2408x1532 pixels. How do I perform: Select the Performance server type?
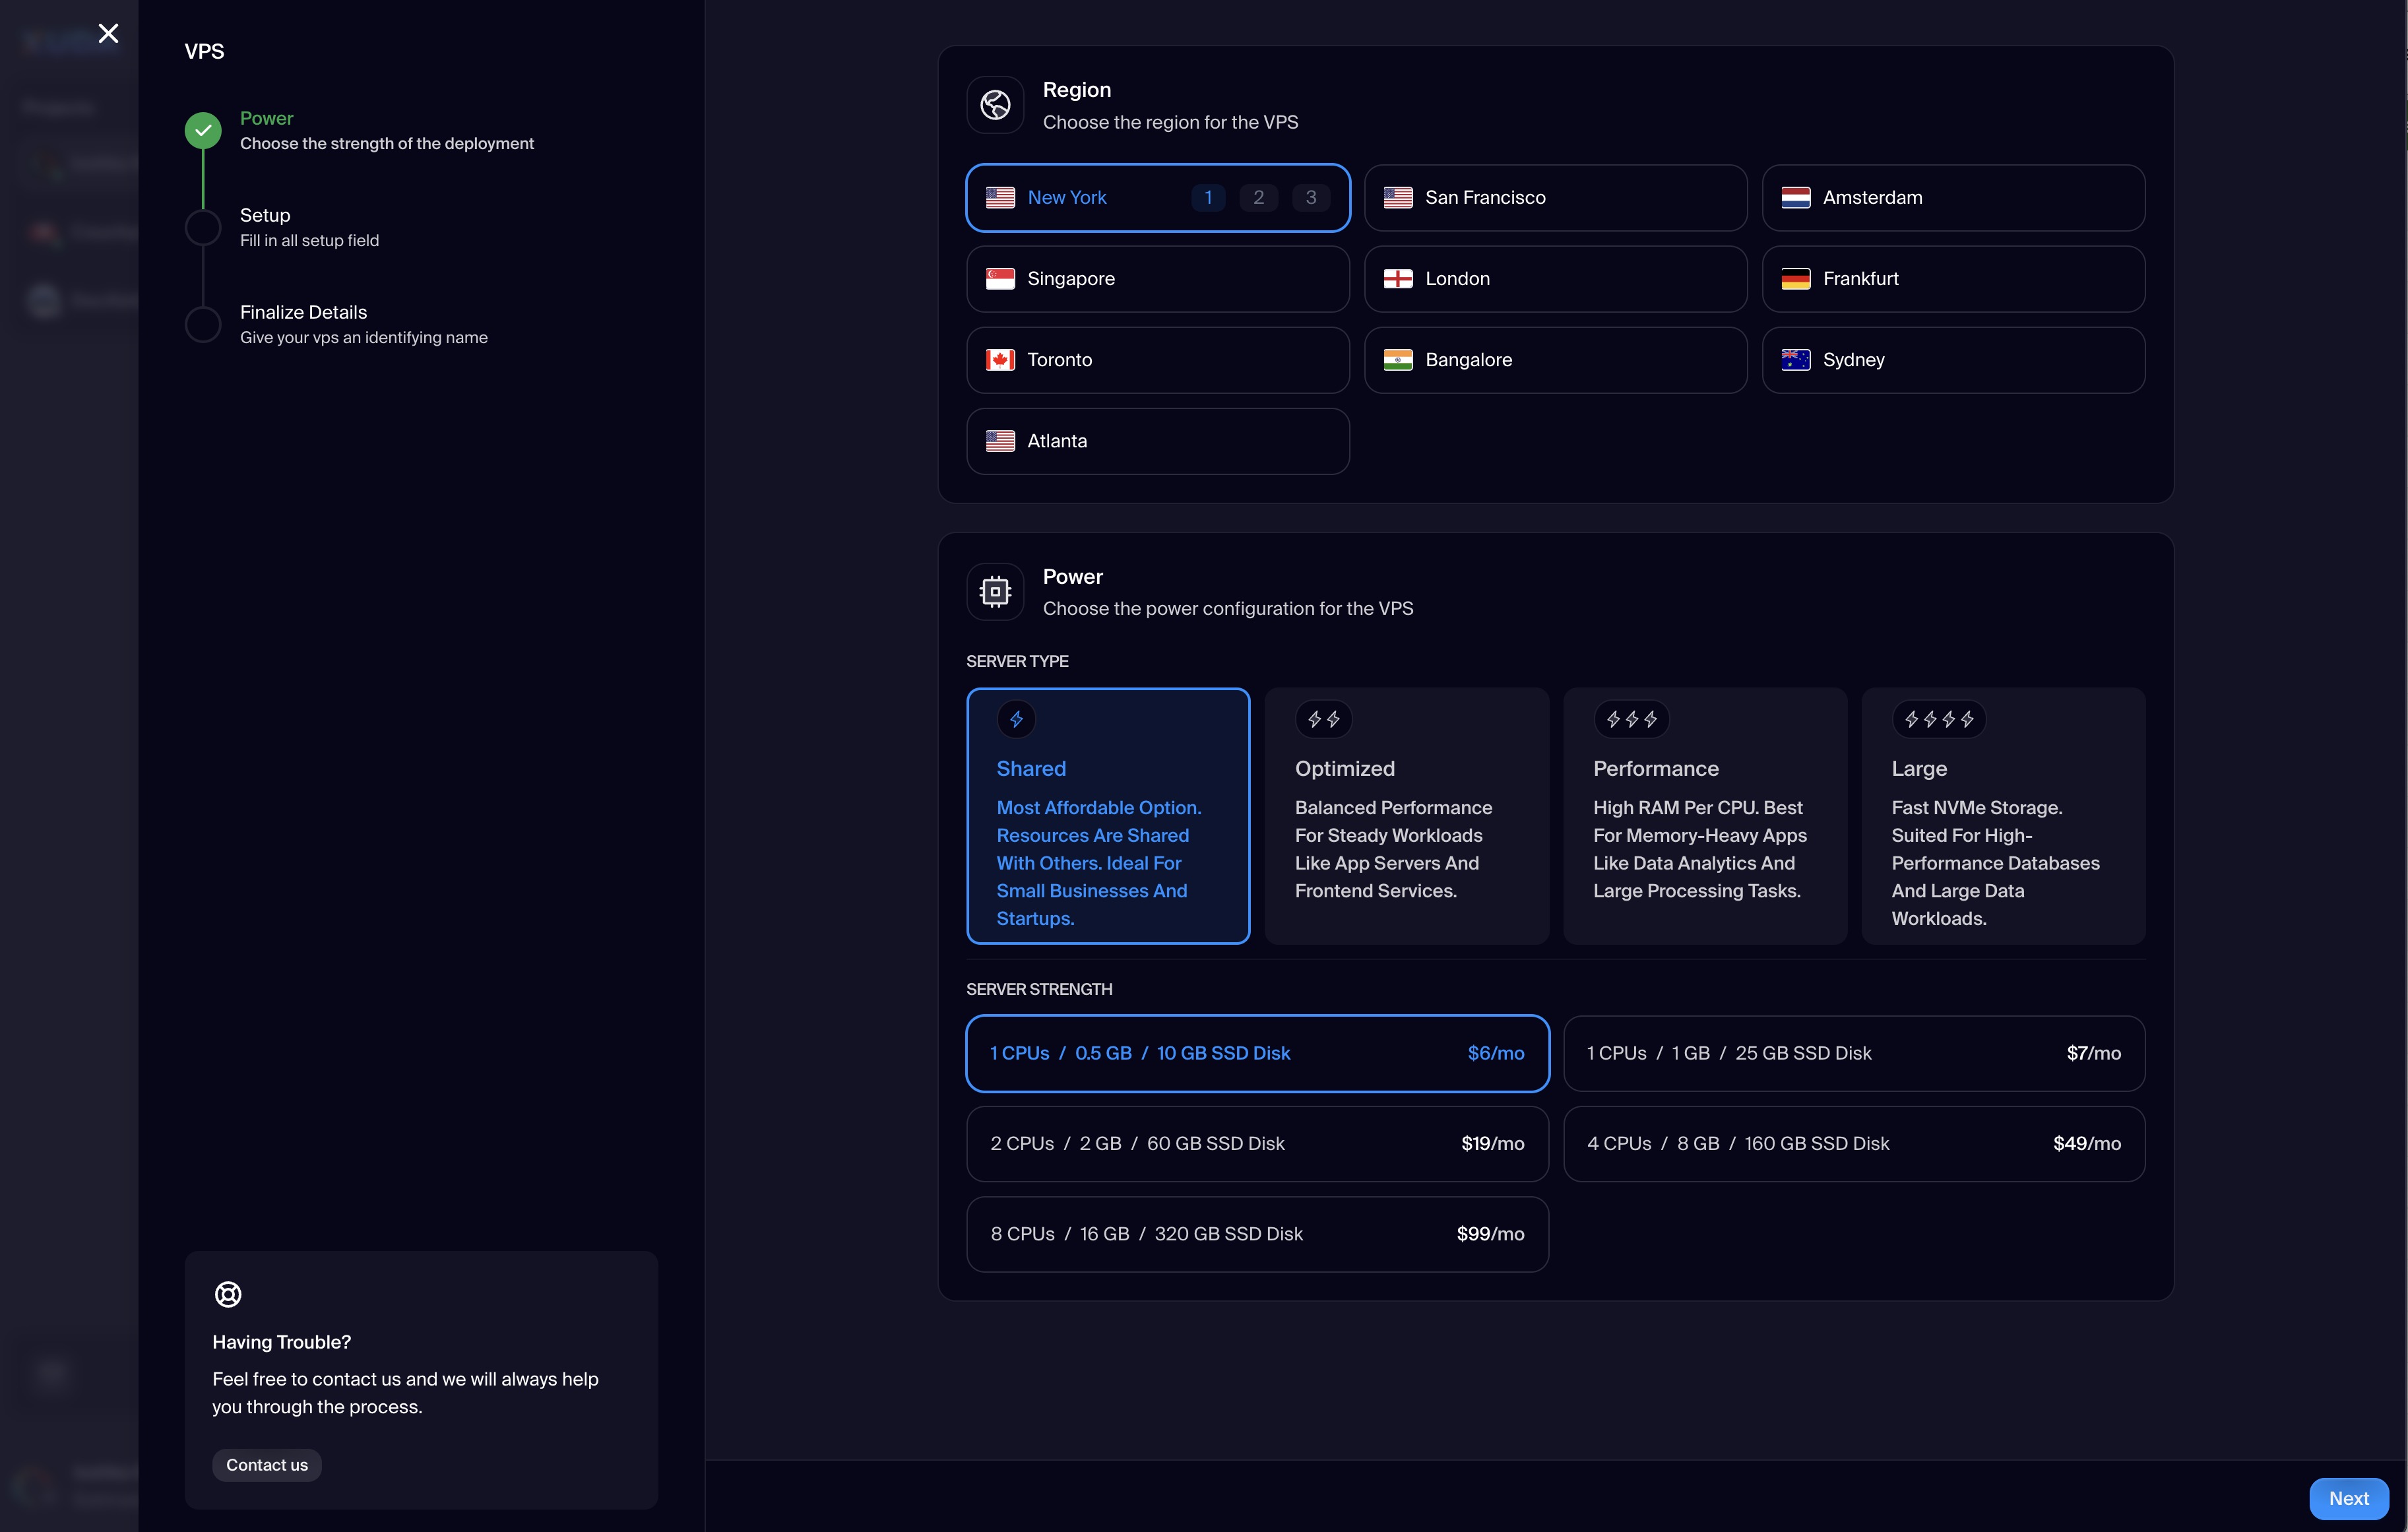(x=1704, y=815)
